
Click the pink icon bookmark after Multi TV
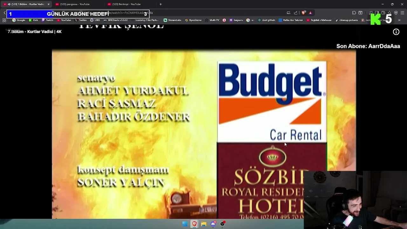[x=224, y=20]
